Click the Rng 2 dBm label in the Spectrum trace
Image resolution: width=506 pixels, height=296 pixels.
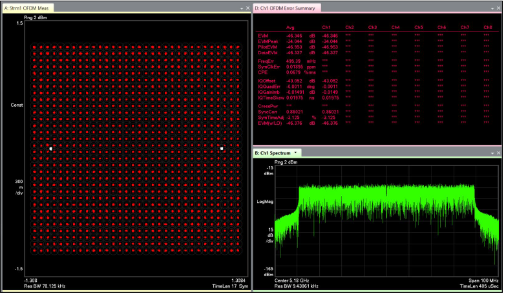tap(287, 162)
